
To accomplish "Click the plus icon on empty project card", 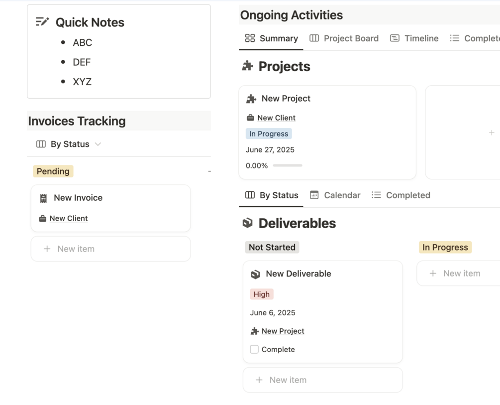I will tap(491, 133).
